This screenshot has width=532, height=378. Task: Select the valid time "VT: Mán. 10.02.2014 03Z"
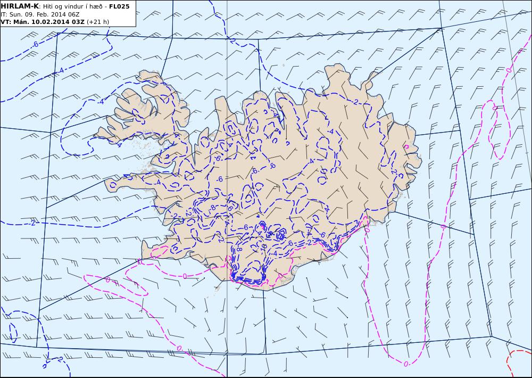coord(43,22)
